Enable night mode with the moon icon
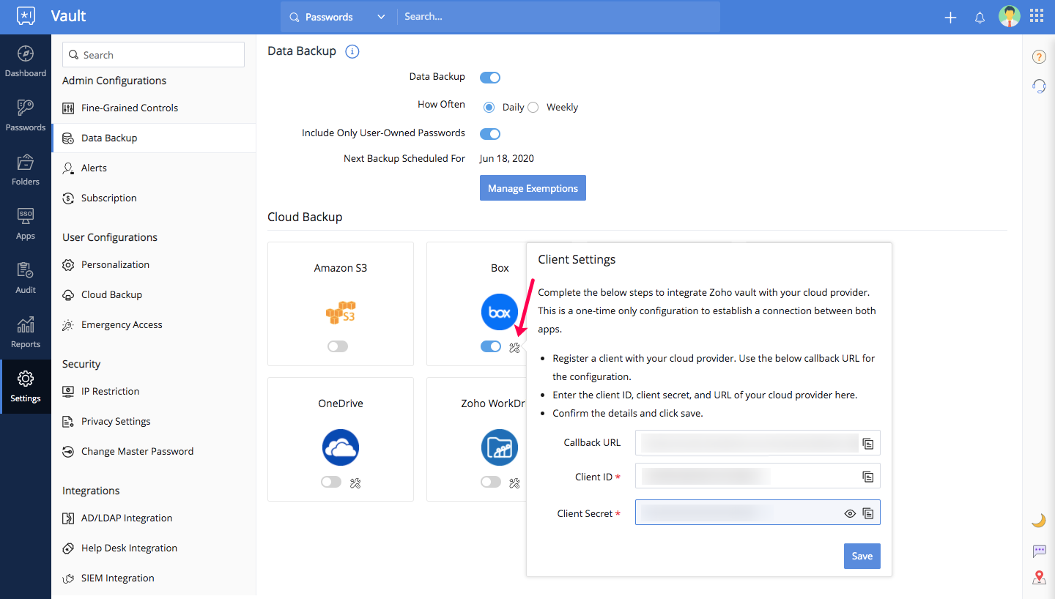This screenshot has width=1055, height=599. [x=1038, y=521]
